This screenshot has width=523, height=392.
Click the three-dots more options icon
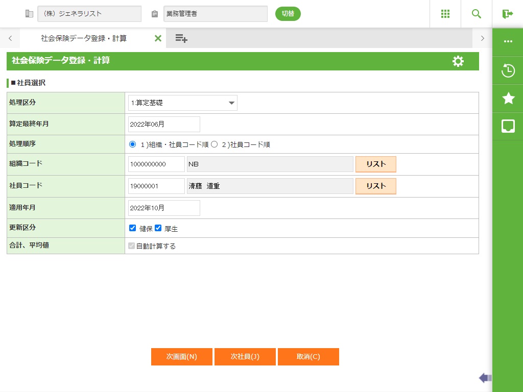508,42
